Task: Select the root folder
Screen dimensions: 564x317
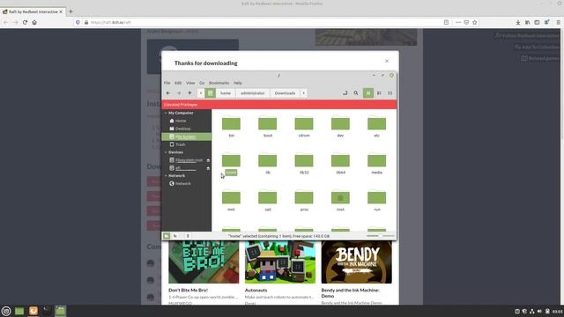Action: 340,201
